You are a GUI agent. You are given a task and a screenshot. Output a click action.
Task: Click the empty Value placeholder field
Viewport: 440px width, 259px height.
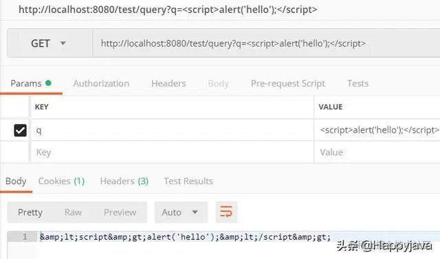pyautogui.click(x=377, y=153)
